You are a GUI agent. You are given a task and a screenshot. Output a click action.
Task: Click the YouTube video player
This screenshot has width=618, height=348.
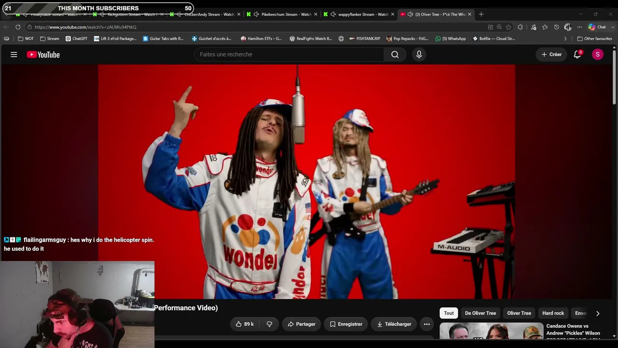307,182
